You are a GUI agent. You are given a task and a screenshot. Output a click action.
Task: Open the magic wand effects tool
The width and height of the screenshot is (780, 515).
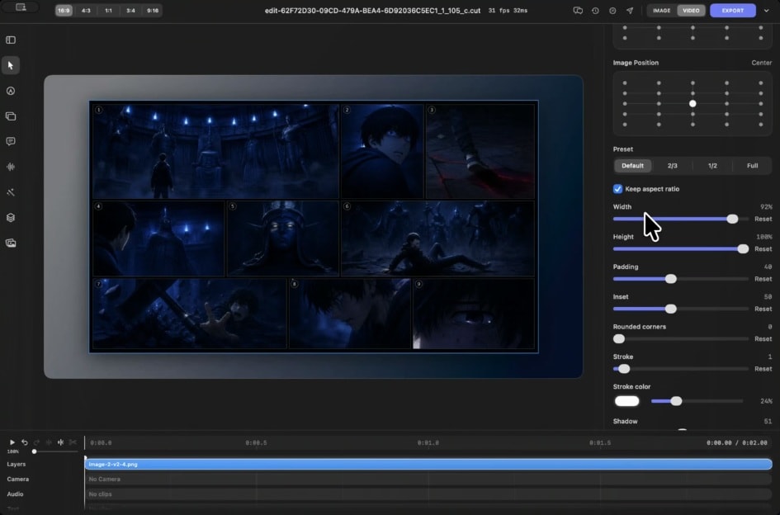coord(11,192)
